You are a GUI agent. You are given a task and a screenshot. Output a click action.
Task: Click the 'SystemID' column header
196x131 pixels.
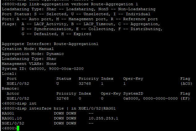coord(133,93)
